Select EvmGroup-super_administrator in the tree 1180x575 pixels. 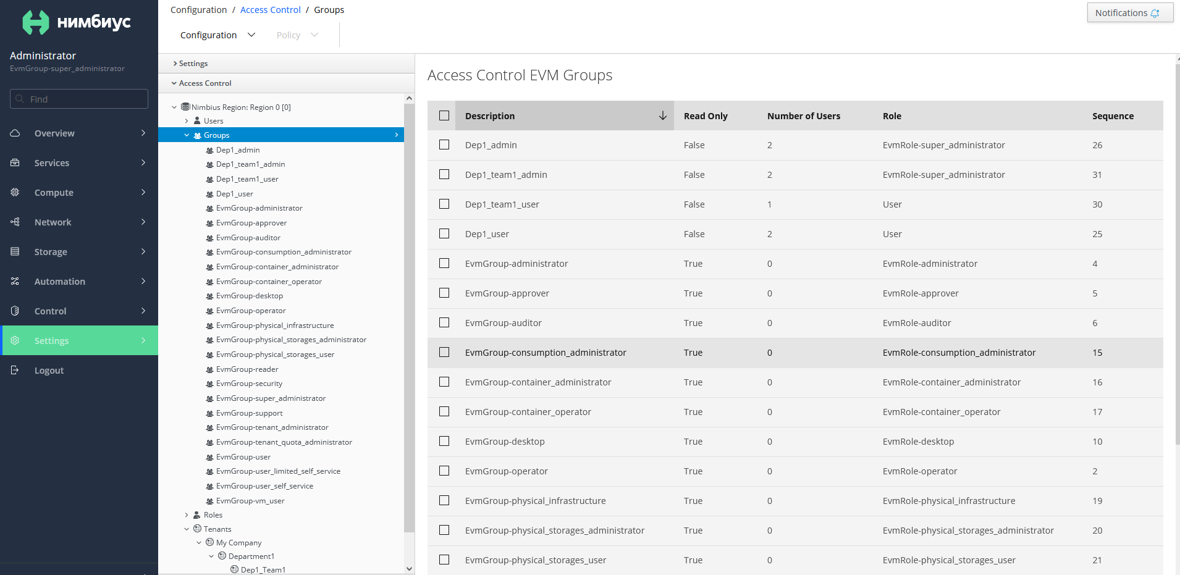(x=271, y=398)
